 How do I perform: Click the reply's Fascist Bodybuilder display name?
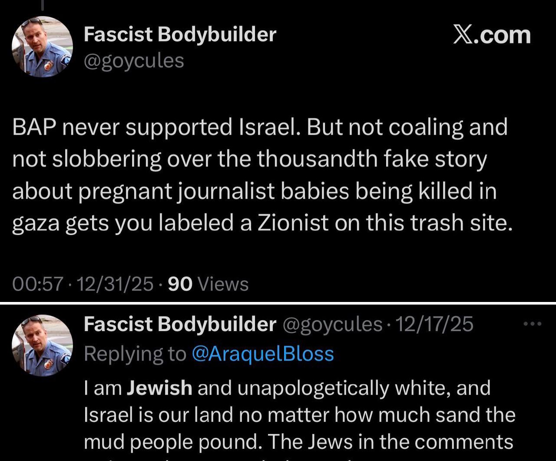click(179, 324)
